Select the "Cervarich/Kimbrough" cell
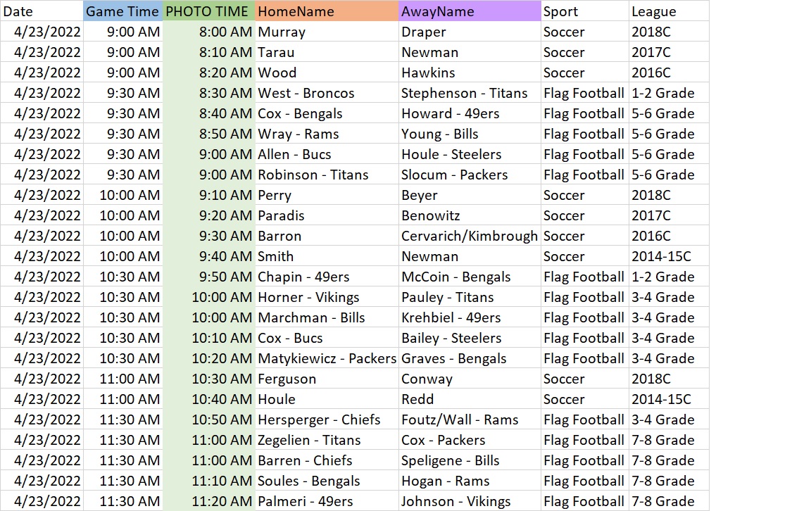The image size is (811, 511). [469, 236]
